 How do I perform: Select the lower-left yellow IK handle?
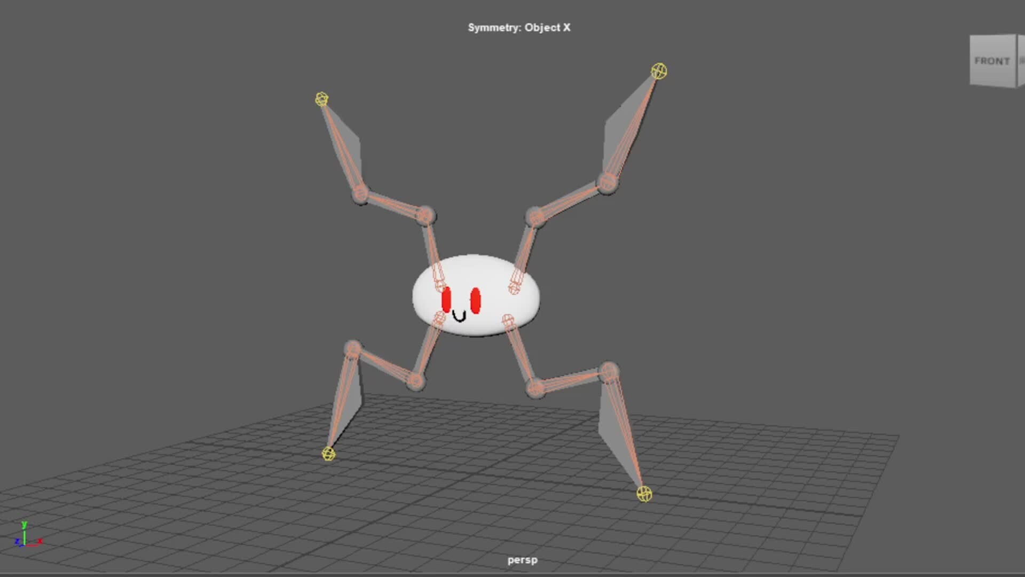(329, 455)
